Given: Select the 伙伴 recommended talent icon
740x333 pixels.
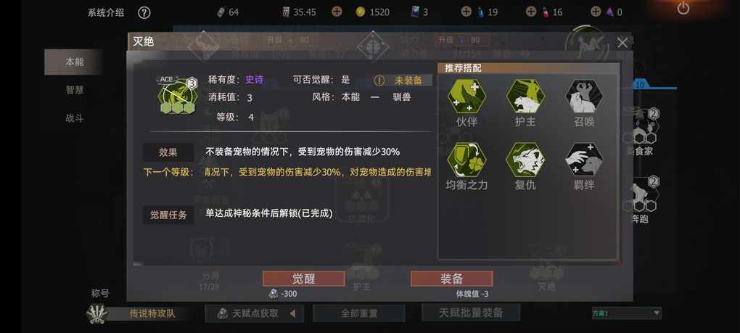Looking at the screenshot, I should (466, 96).
